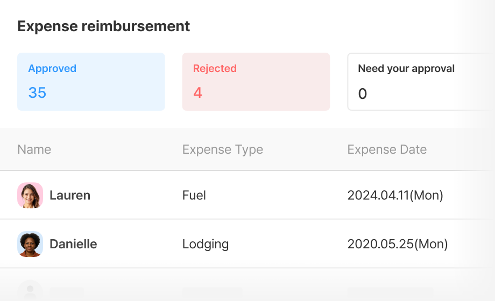Click the 2024.04.11(Mon) expense date

pos(395,195)
